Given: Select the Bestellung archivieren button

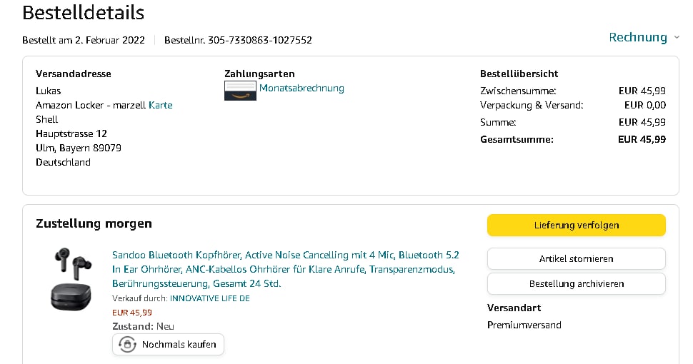Looking at the screenshot, I should [576, 283].
